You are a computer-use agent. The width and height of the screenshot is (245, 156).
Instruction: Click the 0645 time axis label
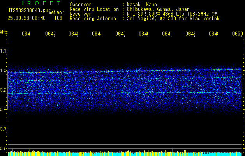(x=121, y=34)
